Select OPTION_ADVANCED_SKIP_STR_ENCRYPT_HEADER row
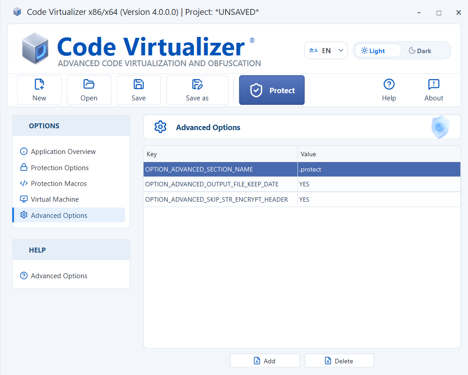Viewport: 468px width, 375px height. [302, 199]
